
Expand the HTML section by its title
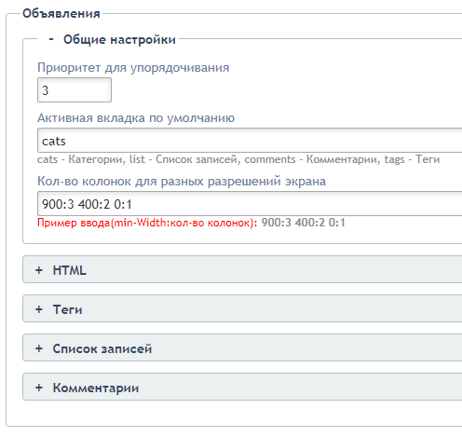[x=69, y=270]
